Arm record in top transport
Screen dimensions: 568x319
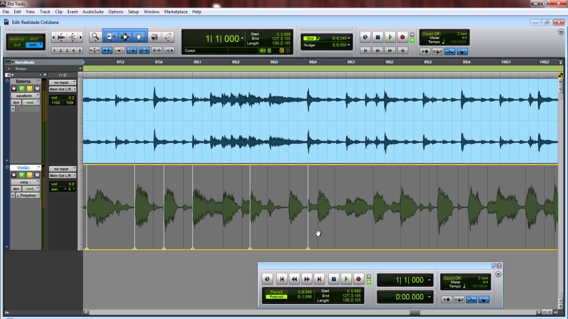click(x=402, y=37)
